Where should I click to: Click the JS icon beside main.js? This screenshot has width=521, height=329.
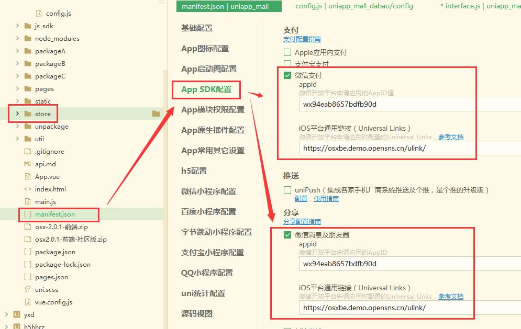tap(28, 201)
